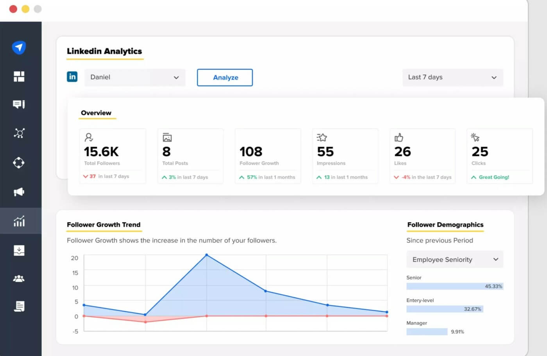
Task: Select the Analytics chart icon in the sidebar
Action: [19, 221]
